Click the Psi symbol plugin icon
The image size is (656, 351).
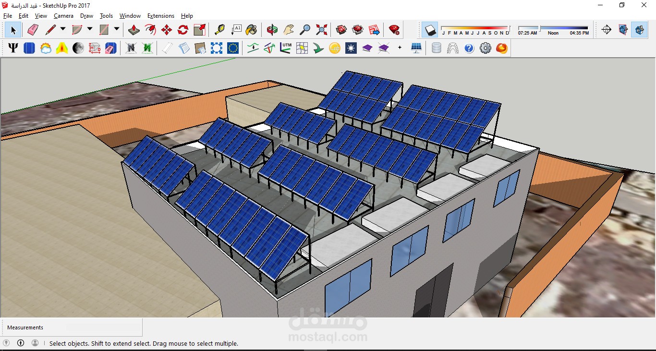(x=13, y=48)
